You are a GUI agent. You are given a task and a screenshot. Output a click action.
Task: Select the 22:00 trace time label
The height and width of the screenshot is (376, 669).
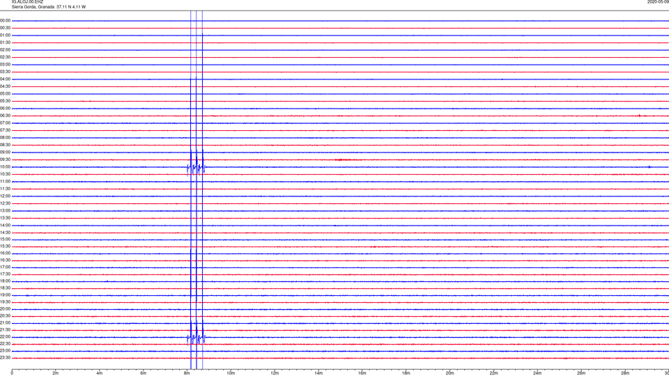pyautogui.click(x=5, y=337)
